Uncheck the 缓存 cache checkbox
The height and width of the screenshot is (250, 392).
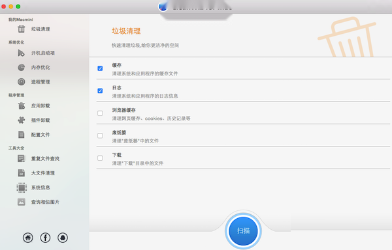point(100,68)
